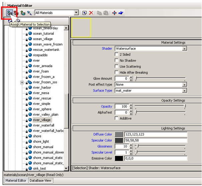The height and width of the screenshot is (186, 202).
Task: Select the river_village material
Action: pyautogui.click(x=42, y=120)
